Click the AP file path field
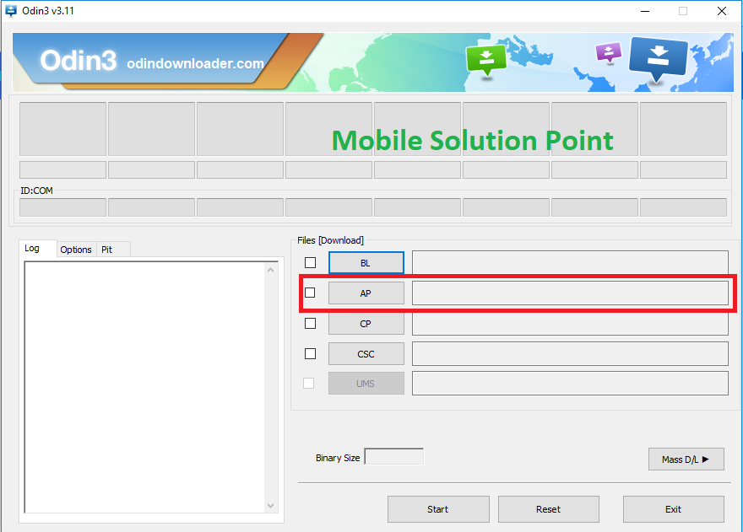Viewport: 743px width, 532px height. tap(570, 293)
